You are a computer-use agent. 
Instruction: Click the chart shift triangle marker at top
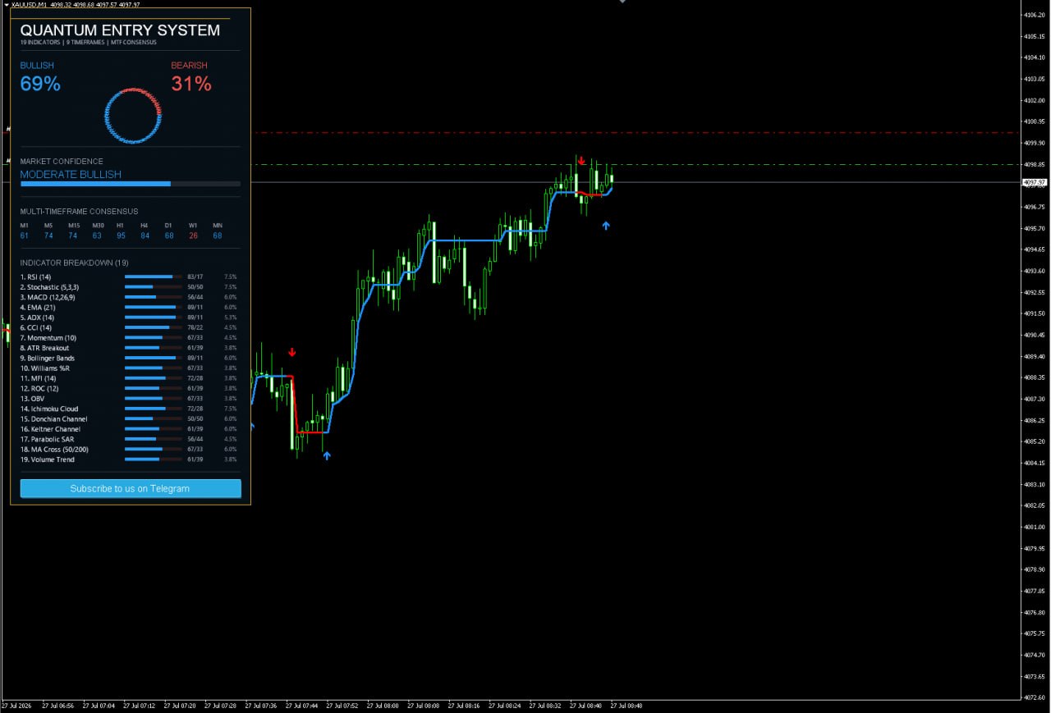coord(622,2)
